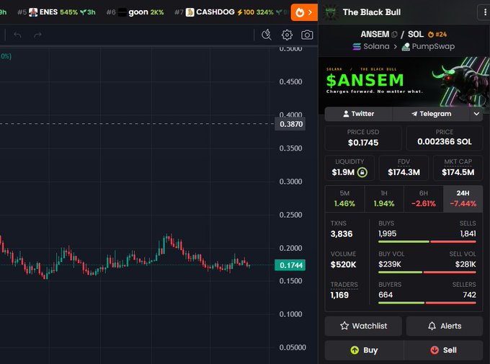Redo the chart action

point(37,35)
